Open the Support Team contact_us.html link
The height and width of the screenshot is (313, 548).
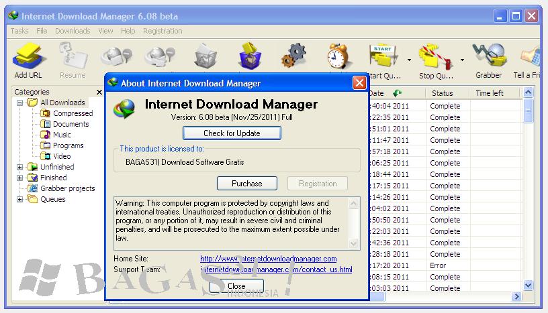click(277, 269)
